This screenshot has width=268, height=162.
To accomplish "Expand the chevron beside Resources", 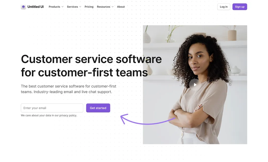I will click(112, 7).
